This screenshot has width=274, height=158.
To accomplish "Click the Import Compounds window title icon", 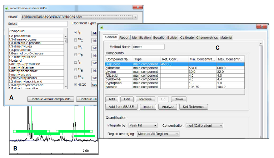I will (x=7, y=8).
